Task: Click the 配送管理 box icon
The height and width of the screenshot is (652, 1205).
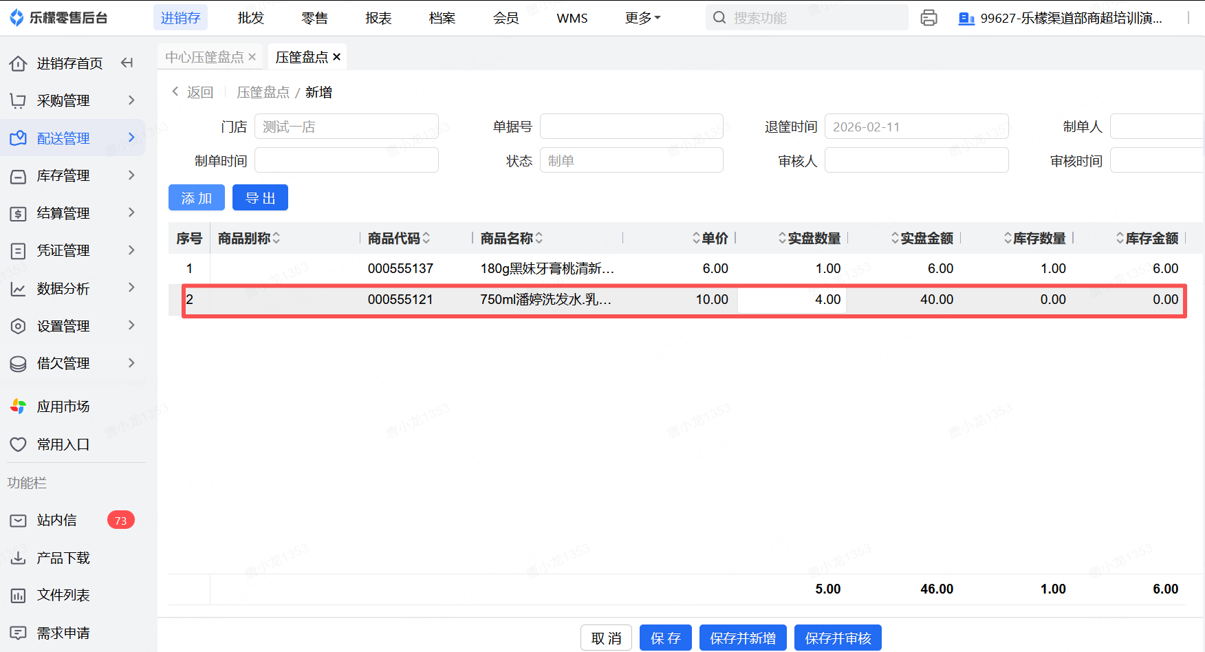Action: [19, 138]
